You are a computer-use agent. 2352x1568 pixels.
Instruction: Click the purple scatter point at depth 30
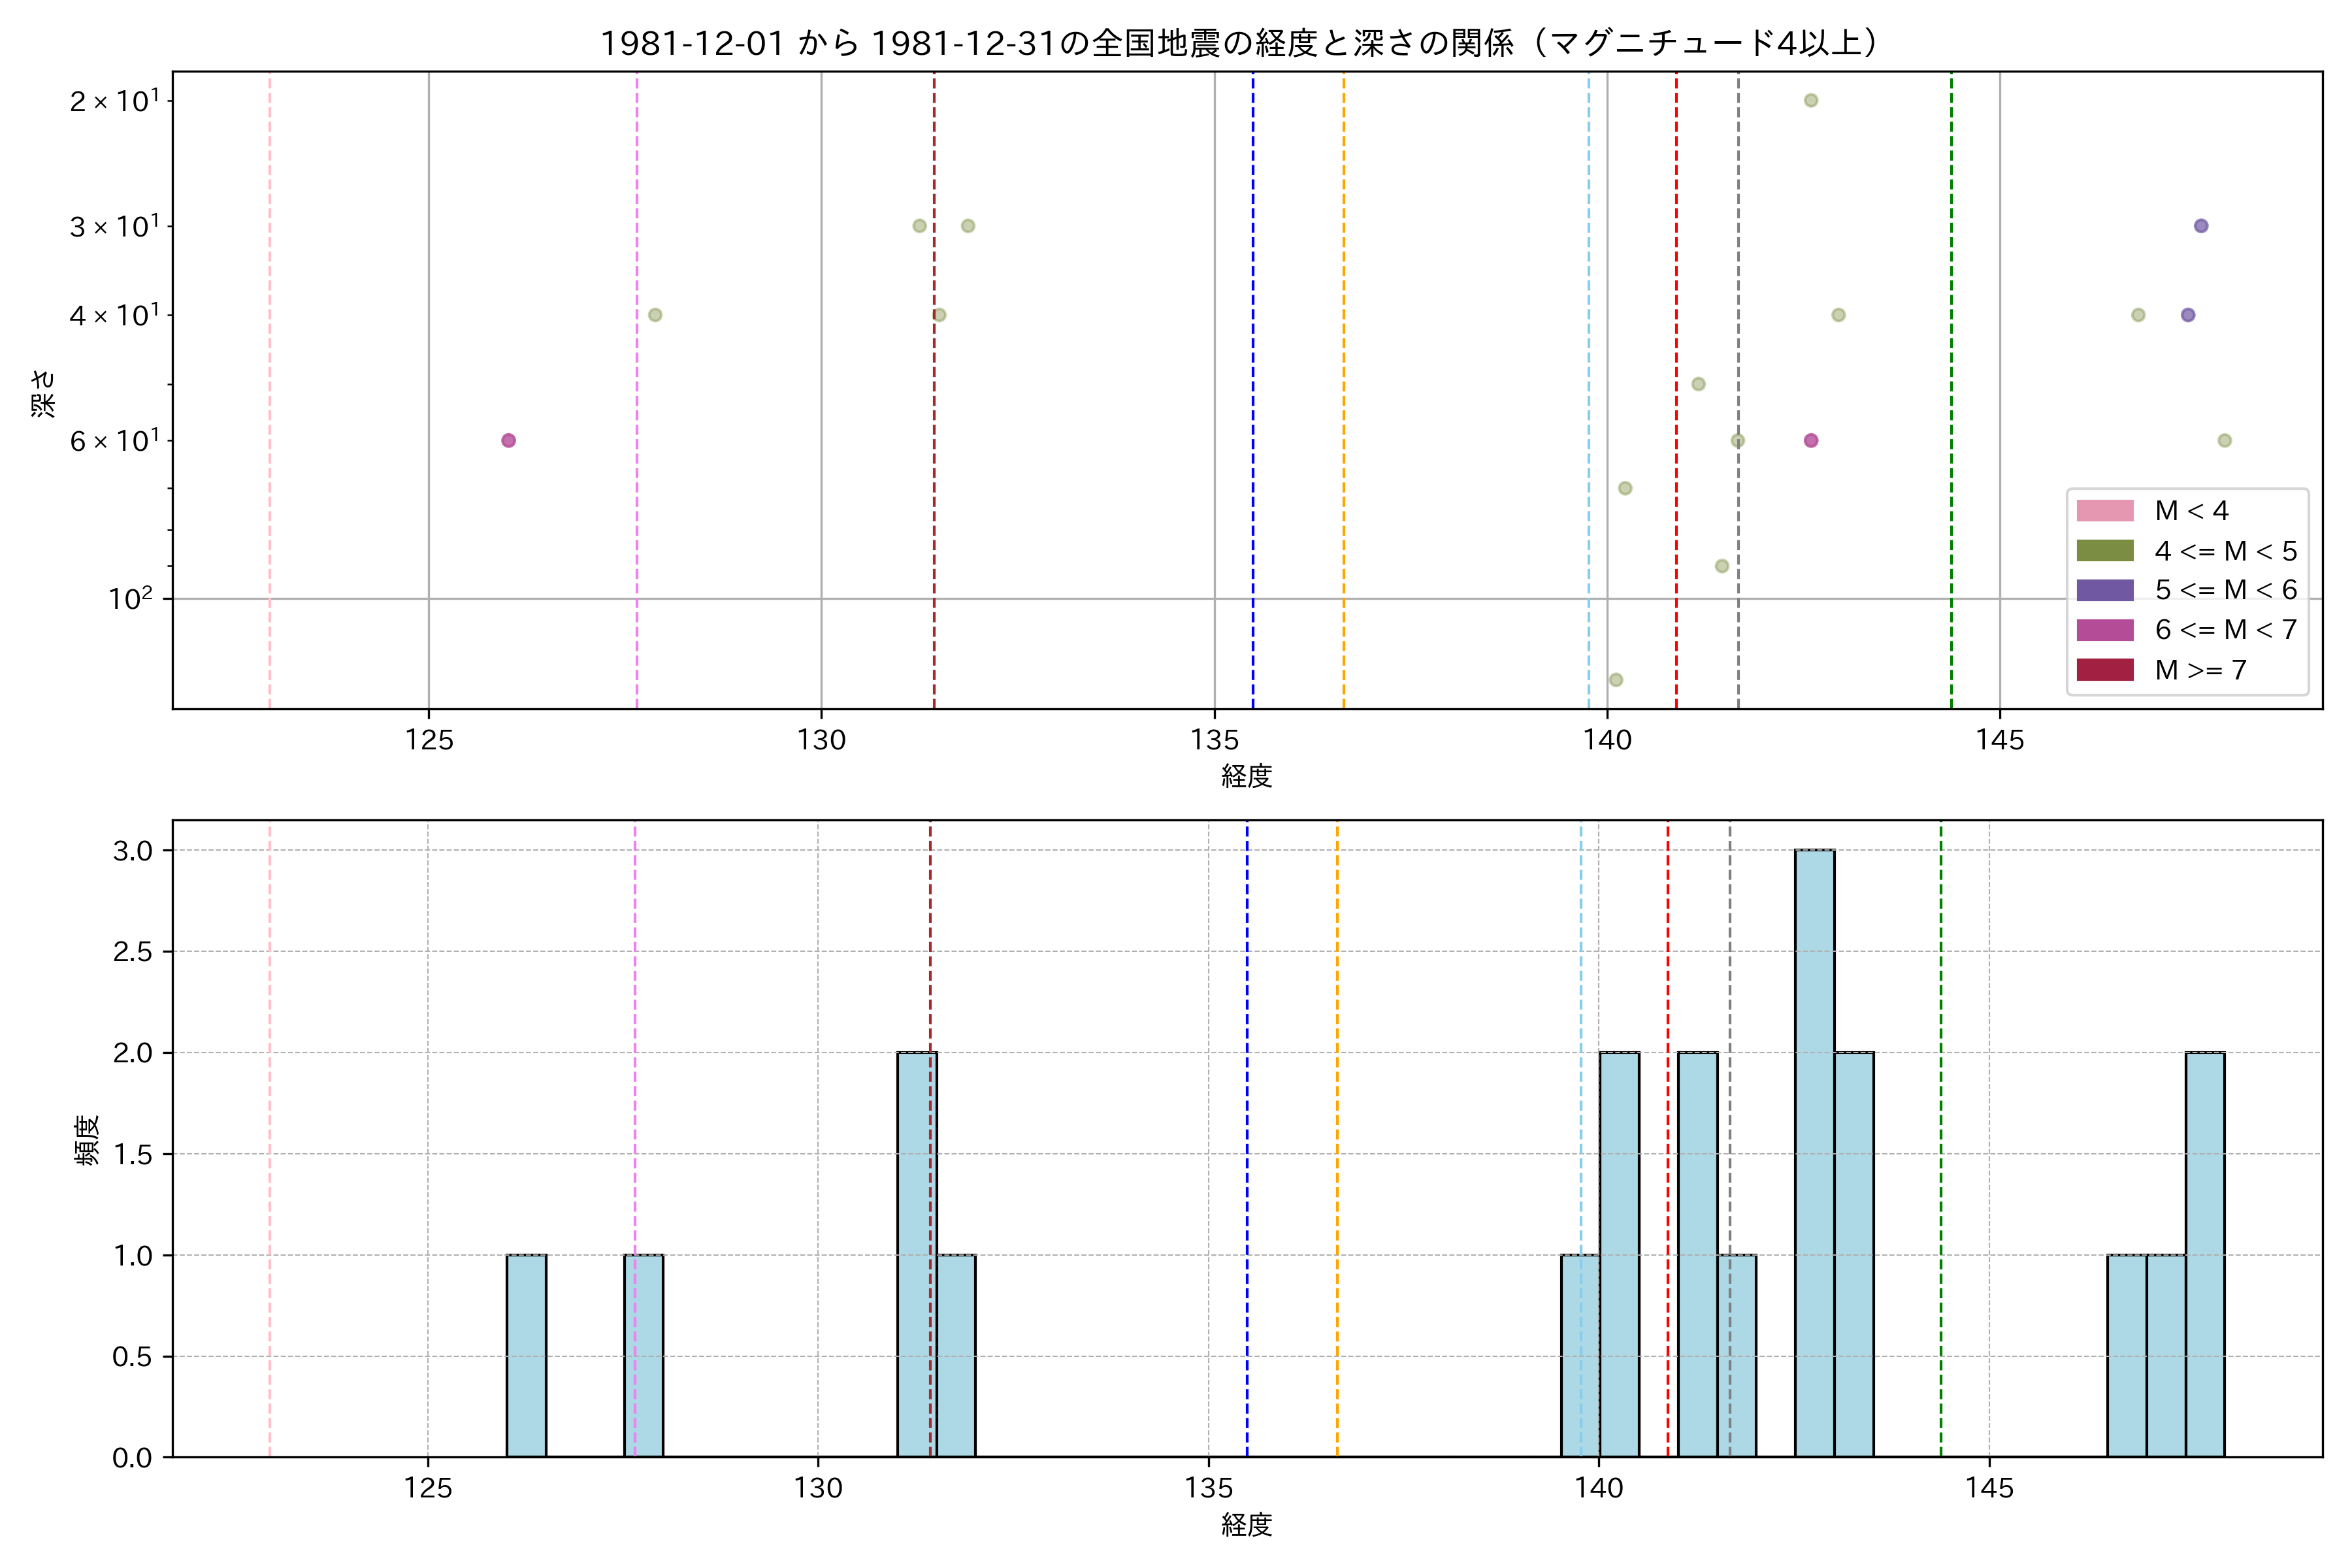click(2201, 226)
